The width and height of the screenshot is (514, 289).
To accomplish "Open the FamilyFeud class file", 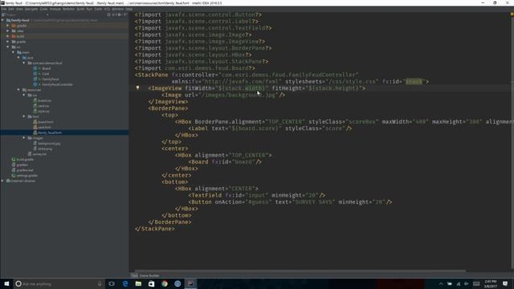I will pos(50,79).
